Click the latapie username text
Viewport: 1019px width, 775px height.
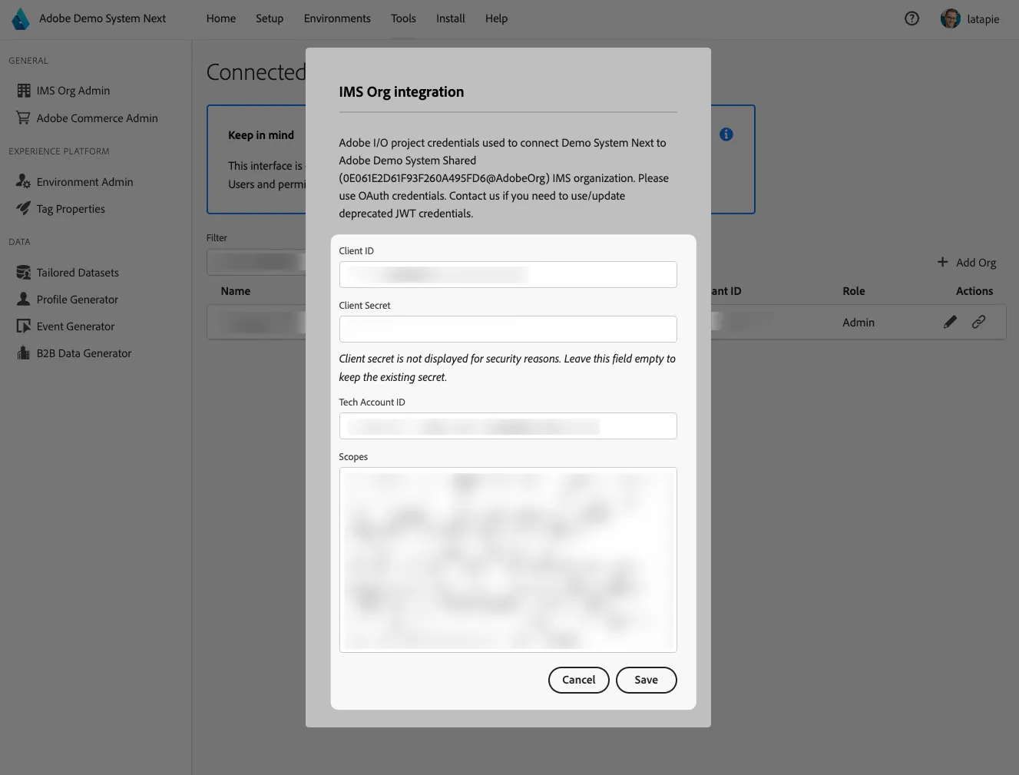click(983, 19)
